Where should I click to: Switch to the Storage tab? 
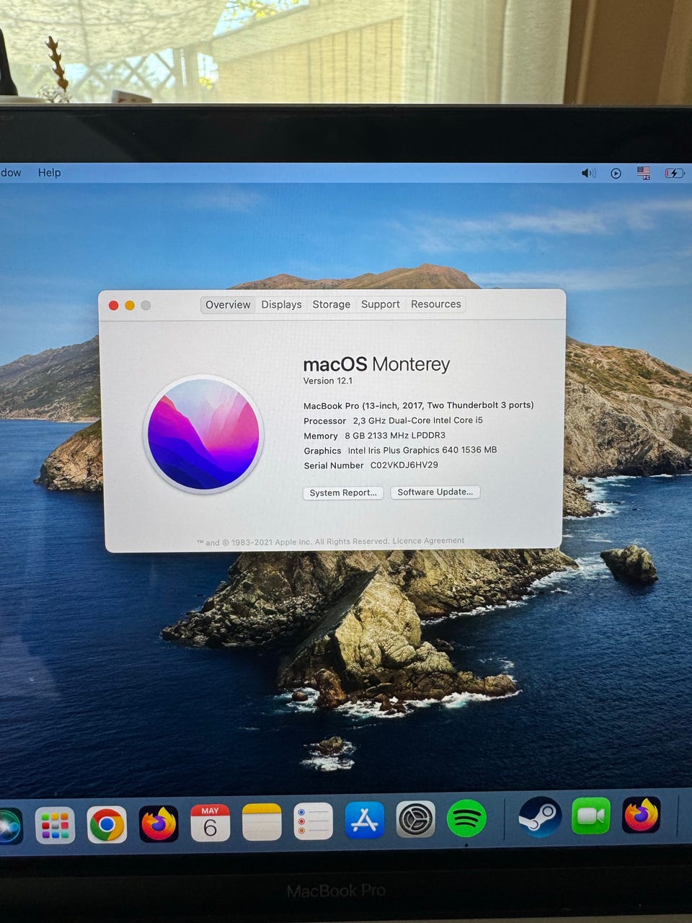(332, 304)
